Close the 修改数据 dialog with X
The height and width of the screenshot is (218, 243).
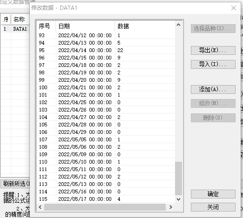coord(234,8)
